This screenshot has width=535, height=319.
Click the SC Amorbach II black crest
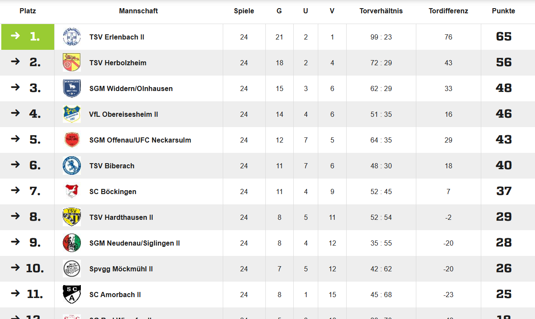71,295
